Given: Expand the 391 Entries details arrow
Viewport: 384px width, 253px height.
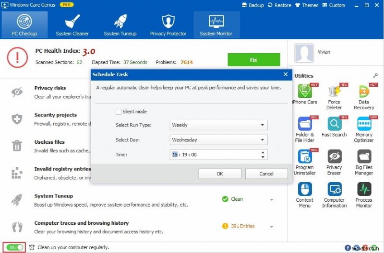Looking at the screenshot, I should tap(272, 227).
